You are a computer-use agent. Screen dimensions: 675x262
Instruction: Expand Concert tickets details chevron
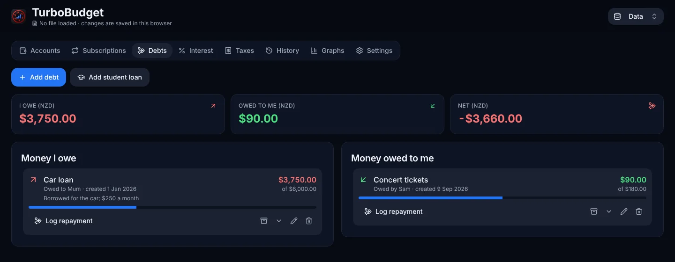tap(609, 211)
